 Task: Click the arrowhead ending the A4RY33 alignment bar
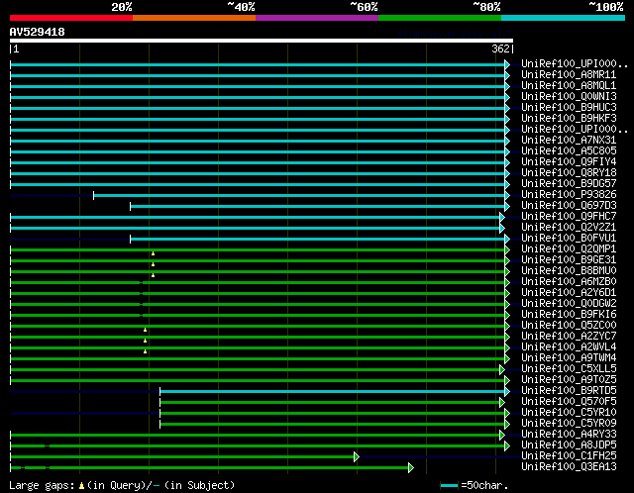(x=502, y=436)
